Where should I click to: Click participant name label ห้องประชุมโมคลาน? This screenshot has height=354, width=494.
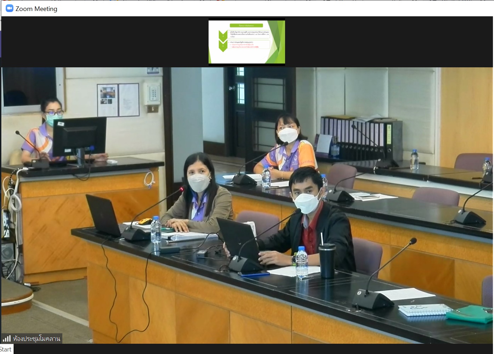pos(36,338)
